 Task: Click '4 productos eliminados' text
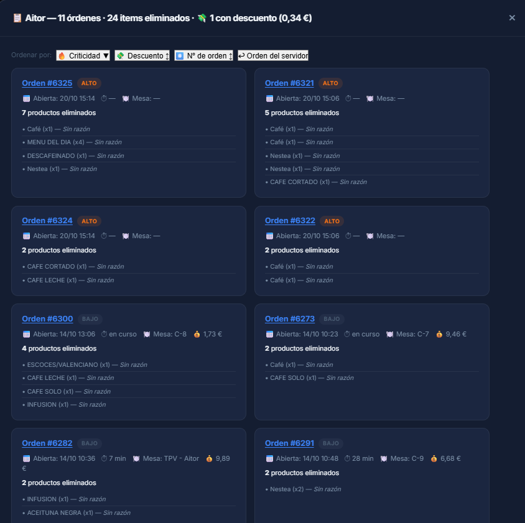(x=59, y=348)
